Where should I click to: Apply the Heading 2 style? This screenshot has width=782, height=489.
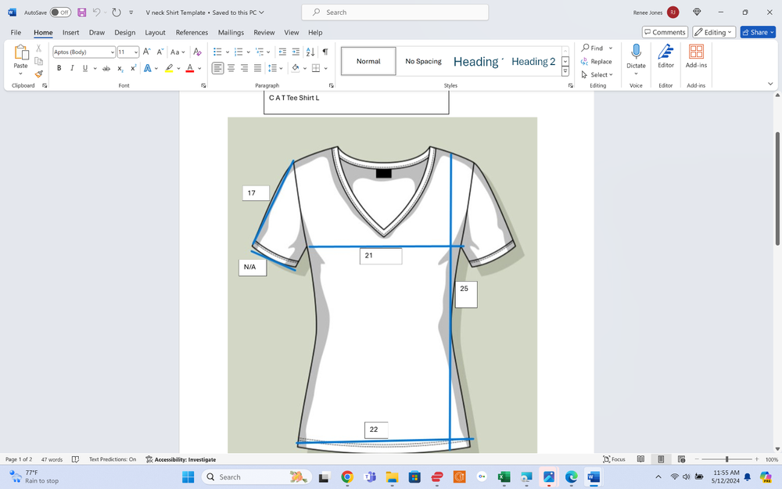533,61
